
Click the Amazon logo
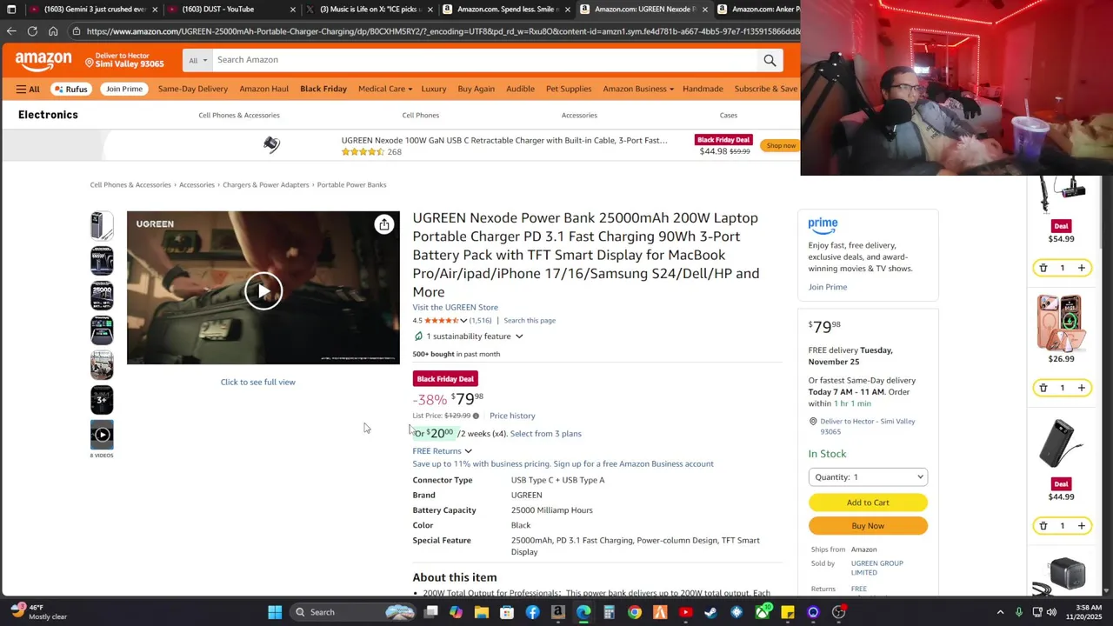pyautogui.click(x=43, y=61)
